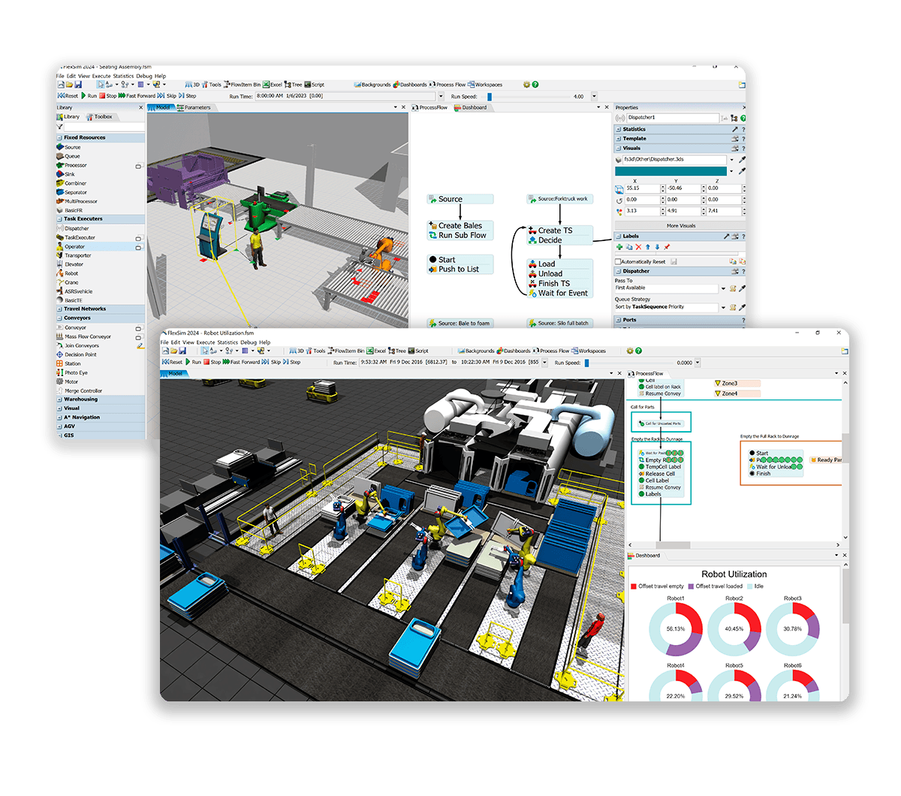Click the Zone3 item in ProcessFlow
Viewport: 901px width, 796px height.
[737, 383]
